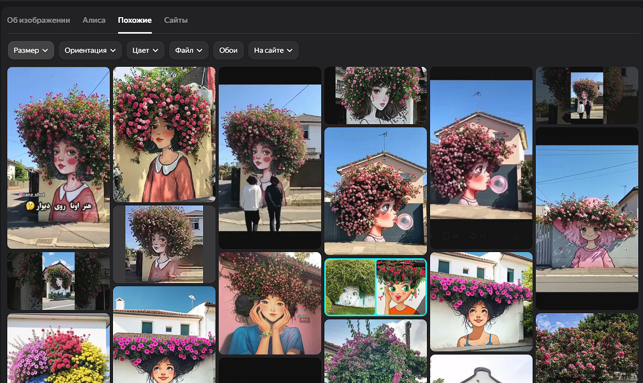643x383 pixels.
Task: Select the Похожие tab
Action: click(x=135, y=20)
